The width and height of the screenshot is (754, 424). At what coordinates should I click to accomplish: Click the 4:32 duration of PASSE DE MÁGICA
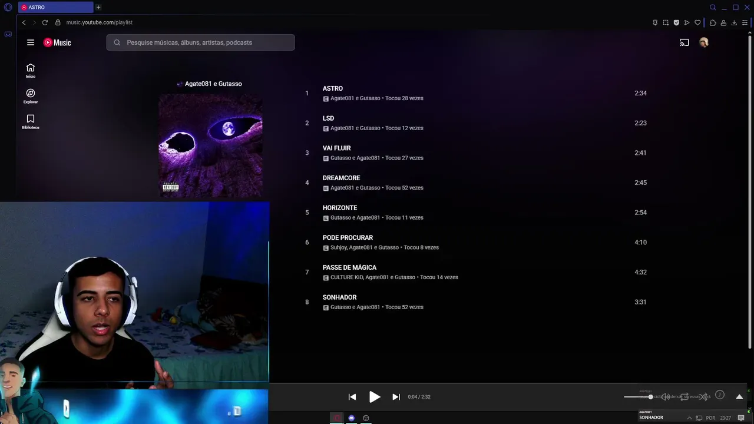[640, 272]
